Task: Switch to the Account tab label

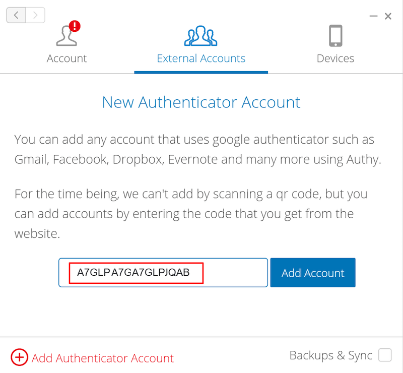Action: click(66, 58)
